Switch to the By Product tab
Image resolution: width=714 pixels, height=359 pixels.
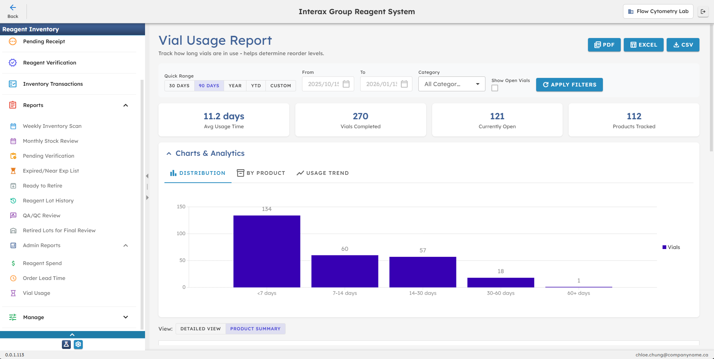(261, 173)
